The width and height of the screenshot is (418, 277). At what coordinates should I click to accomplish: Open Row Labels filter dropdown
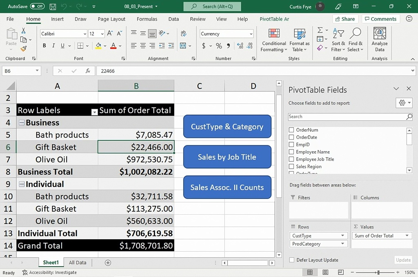[x=94, y=112]
